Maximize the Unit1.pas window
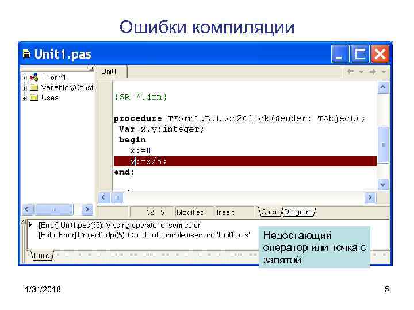The width and height of the screenshot is (414, 310). pos(360,54)
